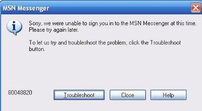Click the word "problem" in the troubleshoot sentence
Viewport: 202px width, 111px height.
point(117,43)
